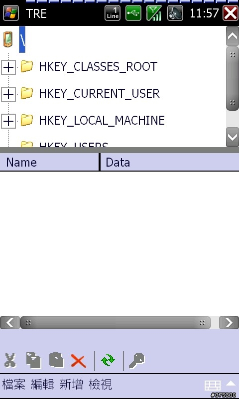The image size is (239, 399).
Task: Click the horizontal scroll right arrow
Action: tap(229, 323)
